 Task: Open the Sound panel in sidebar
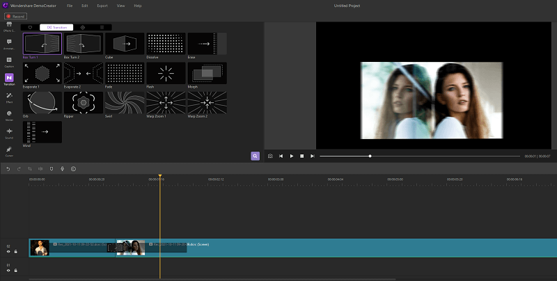point(9,134)
